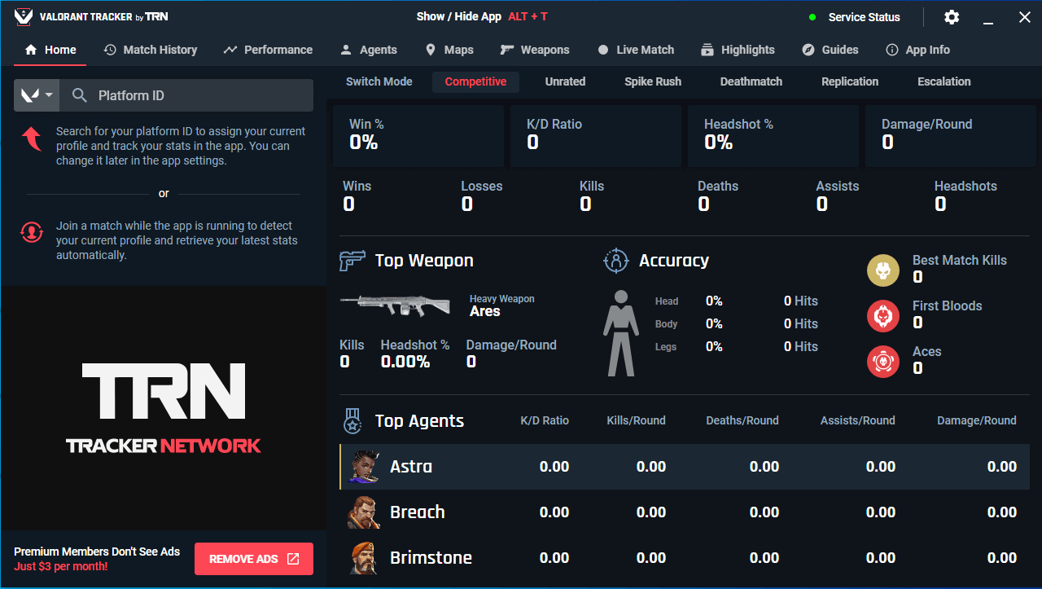Select the Unrated mode
Screen dimensions: 1042x589
click(565, 81)
